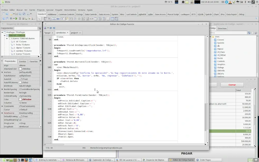
Task: Toggle the AutoEdit checkbox
Action: (x=20, y=79)
